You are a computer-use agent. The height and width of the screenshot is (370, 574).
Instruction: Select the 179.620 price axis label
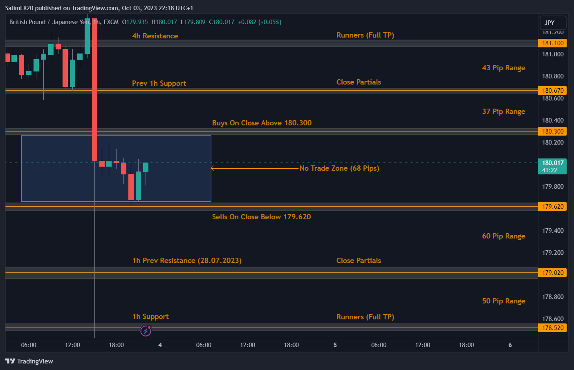[552, 207]
